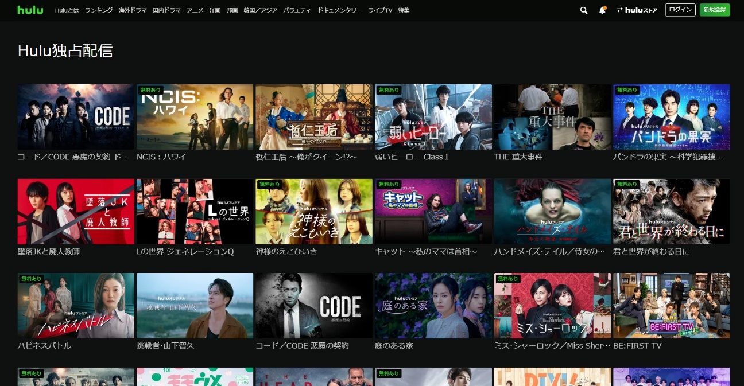The height and width of the screenshot is (386, 744).
Task: Click title text 庭のある家
Action: (394, 346)
